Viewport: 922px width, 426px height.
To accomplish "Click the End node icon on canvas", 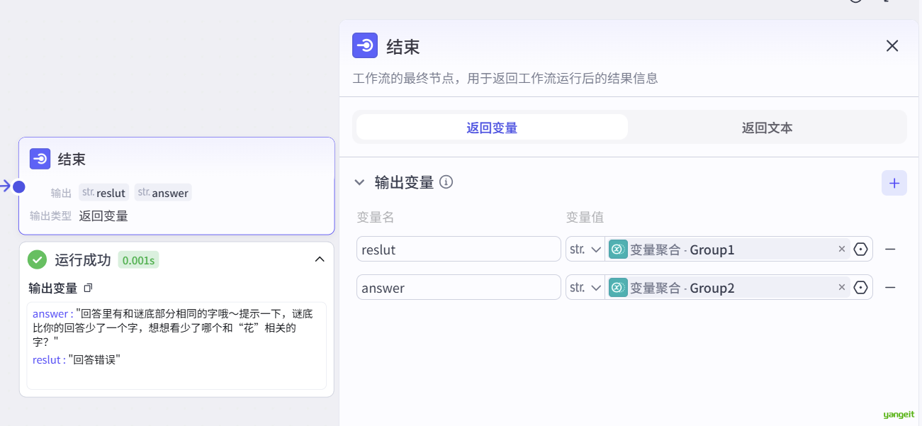I will 40,159.
